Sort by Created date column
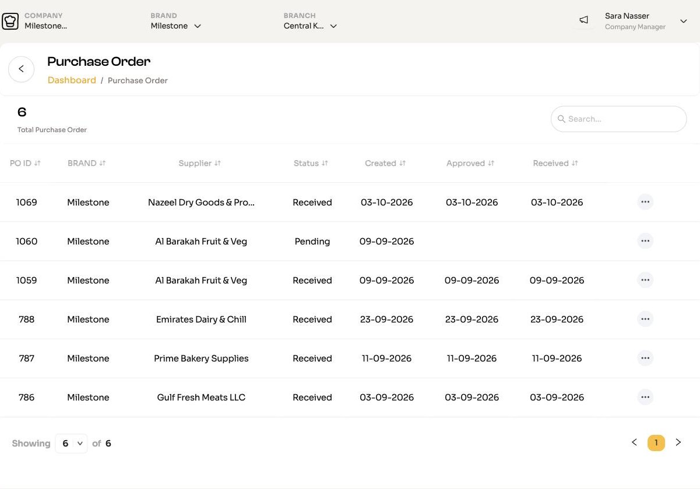This screenshot has width=700, height=489. 402,164
